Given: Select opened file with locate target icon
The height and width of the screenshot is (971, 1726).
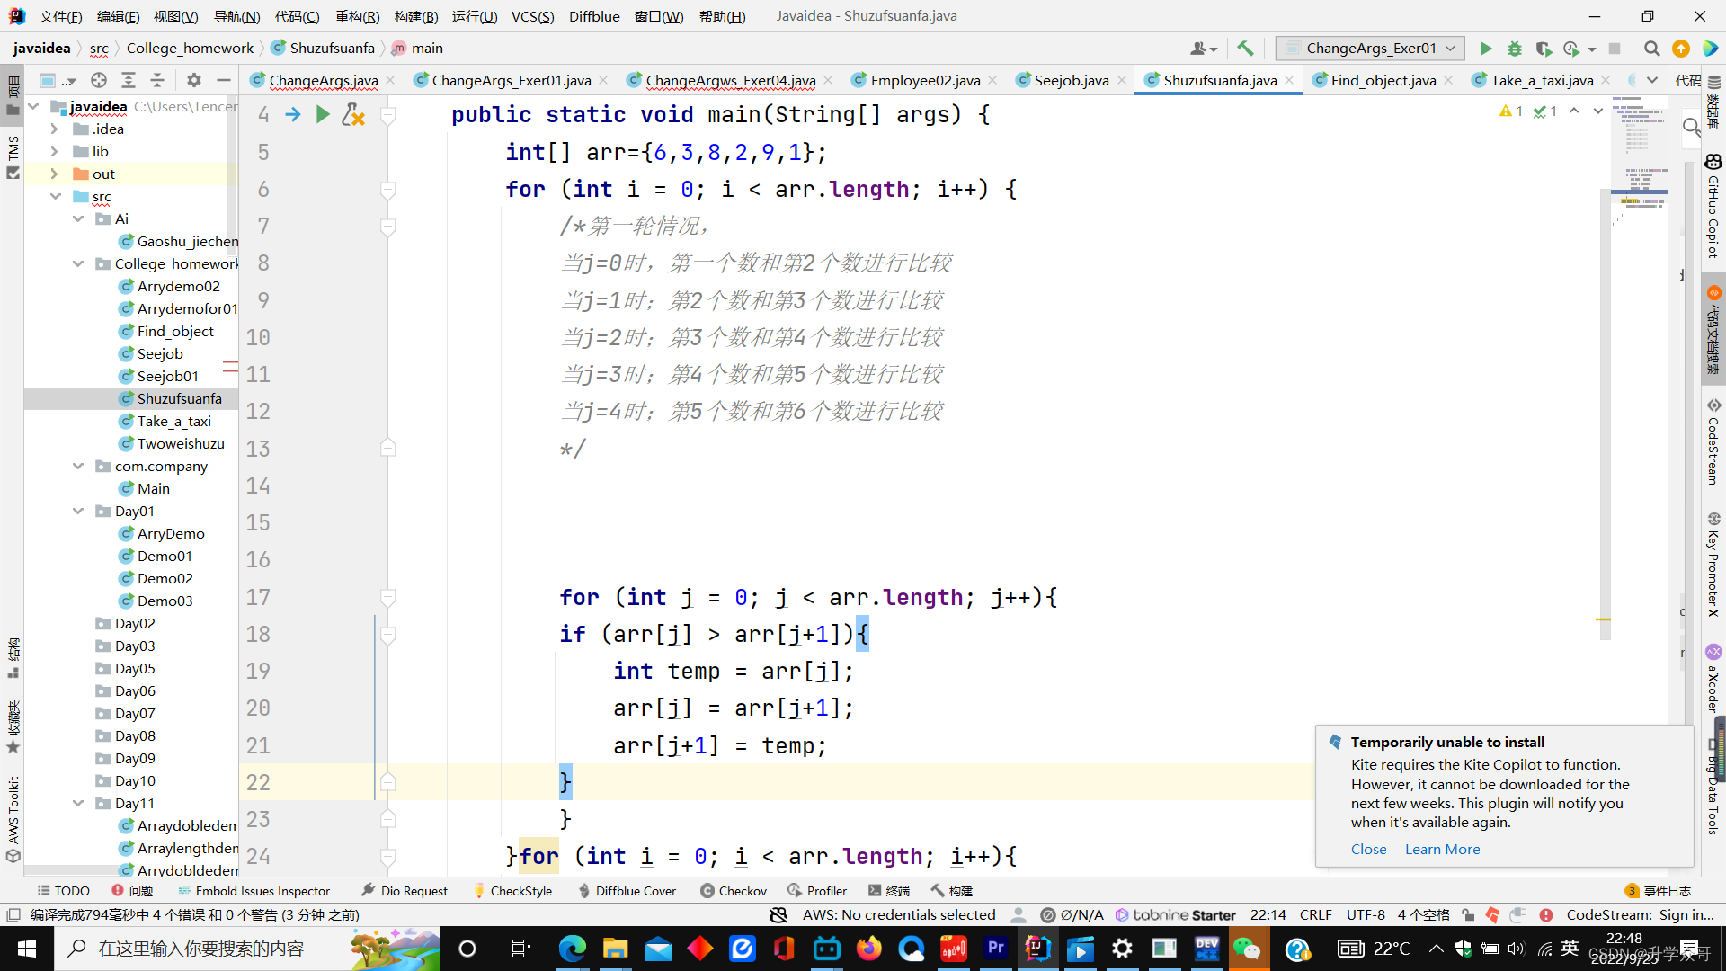Looking at the screenshot, I should click(99, 80).
